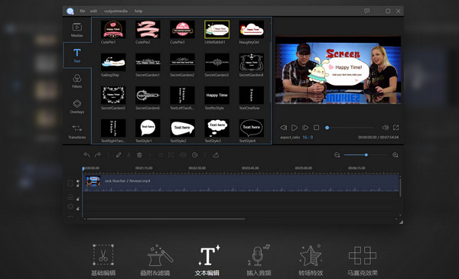Play the preview video
Image resolution: width=459 pixels, height=279 pixels.
click(x=295, y=128)
